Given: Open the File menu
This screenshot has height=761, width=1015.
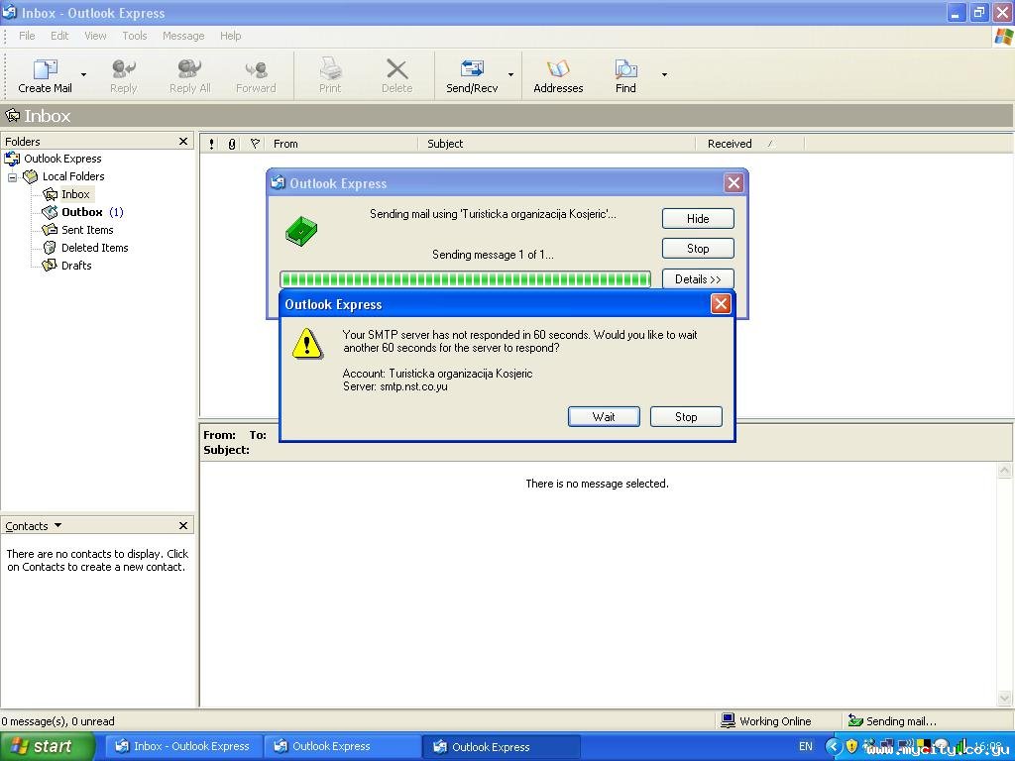Looking at the screenshot, I should point(27,36).
